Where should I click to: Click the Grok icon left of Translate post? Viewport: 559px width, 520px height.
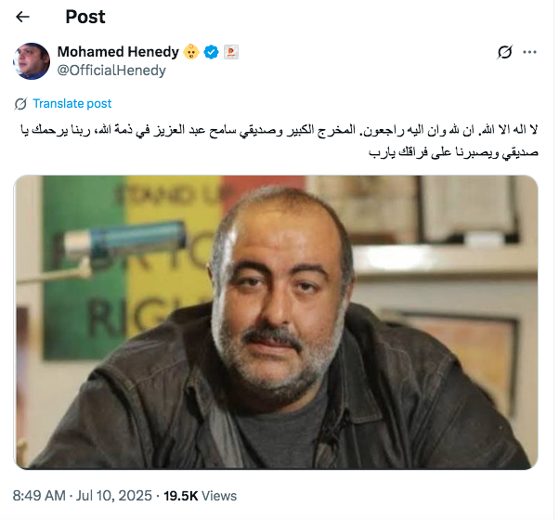[x=20, y=104]
